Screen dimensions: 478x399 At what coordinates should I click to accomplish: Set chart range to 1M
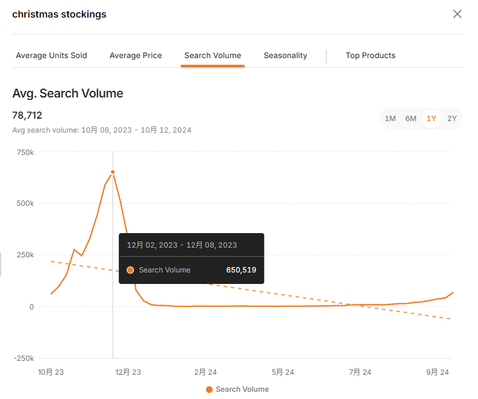(x=390, y=119)
